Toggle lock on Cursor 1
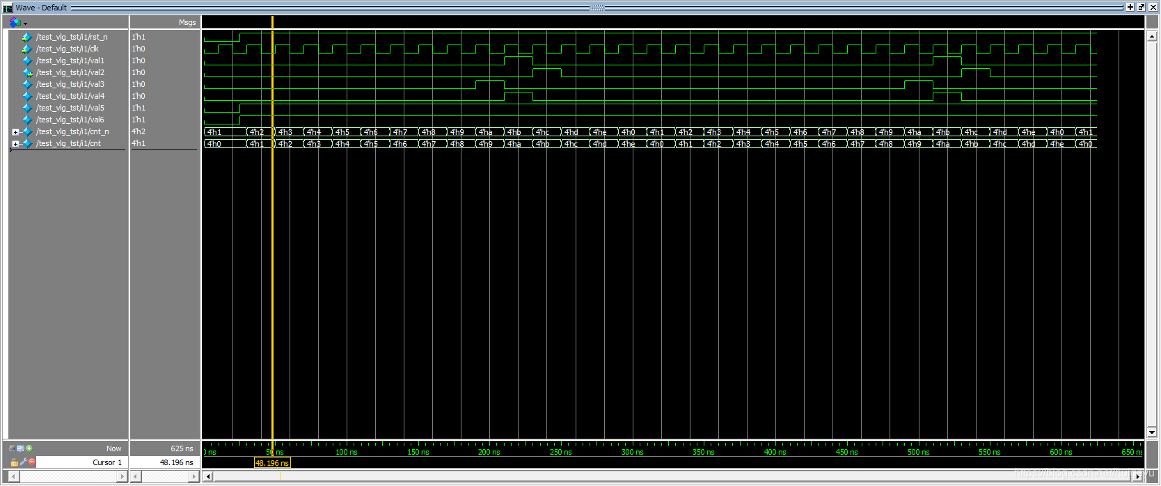Screen dimensions: 1161x486 point(14,462)
